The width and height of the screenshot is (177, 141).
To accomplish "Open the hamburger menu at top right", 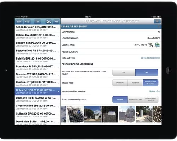I will 157,21.
